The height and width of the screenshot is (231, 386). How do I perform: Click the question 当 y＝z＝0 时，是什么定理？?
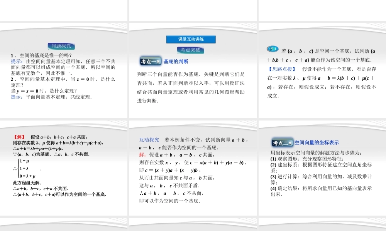(44, 91)
